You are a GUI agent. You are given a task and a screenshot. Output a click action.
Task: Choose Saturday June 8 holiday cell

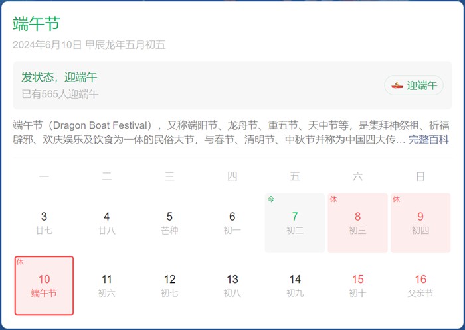[357, 223]
